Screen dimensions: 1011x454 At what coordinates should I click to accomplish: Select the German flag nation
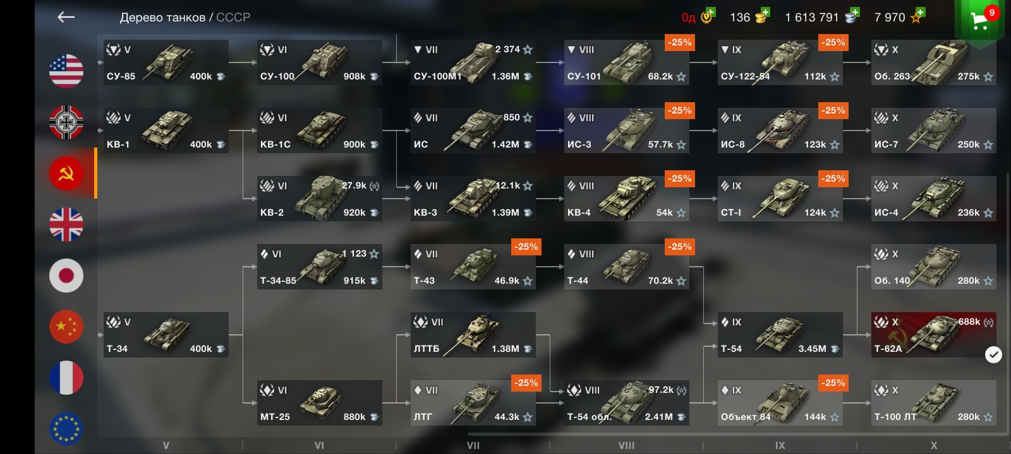pyautogui.click(x=66, y=122)
